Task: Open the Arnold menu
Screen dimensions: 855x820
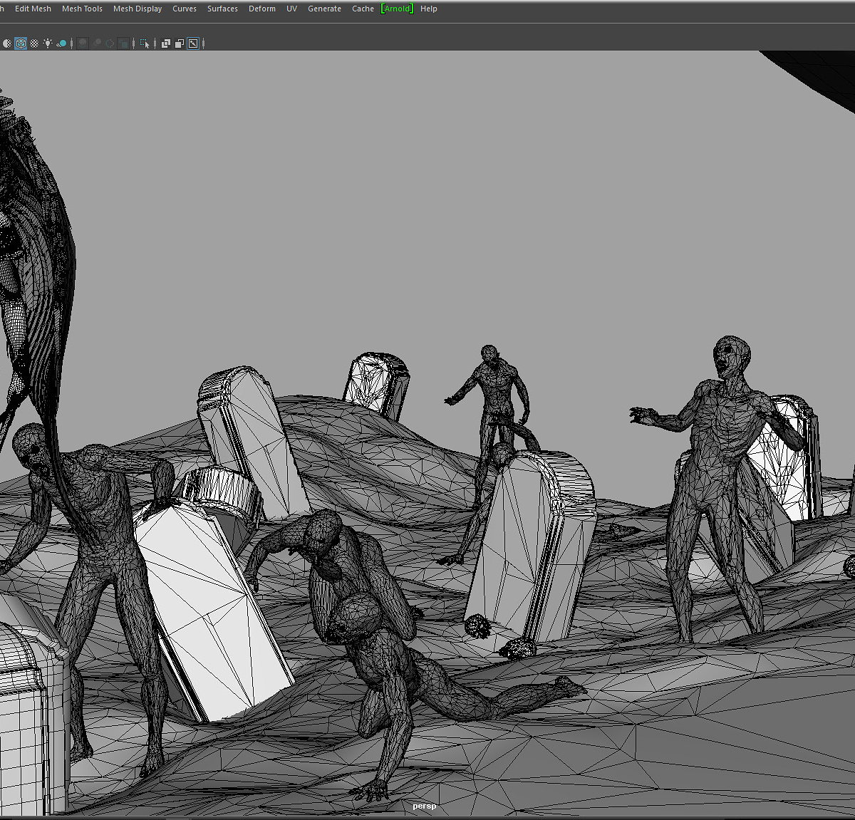Action: (x=397, y=9)
